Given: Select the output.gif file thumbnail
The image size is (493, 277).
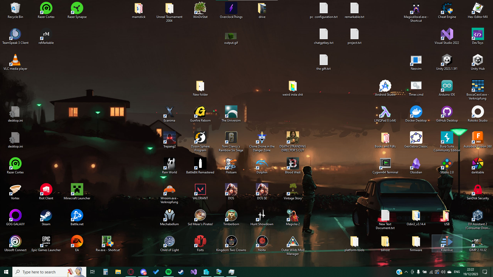Looking at the screenshot, I should click(231, 36).
